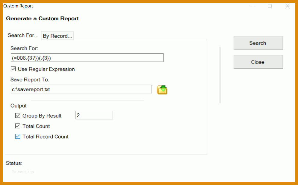Minimize the Custom Report window
Image resolution: width=298 pixels, height=185 pixels.
252,6
